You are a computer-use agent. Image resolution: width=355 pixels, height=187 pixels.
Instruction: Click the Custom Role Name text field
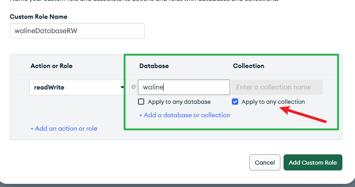(77, 31)
